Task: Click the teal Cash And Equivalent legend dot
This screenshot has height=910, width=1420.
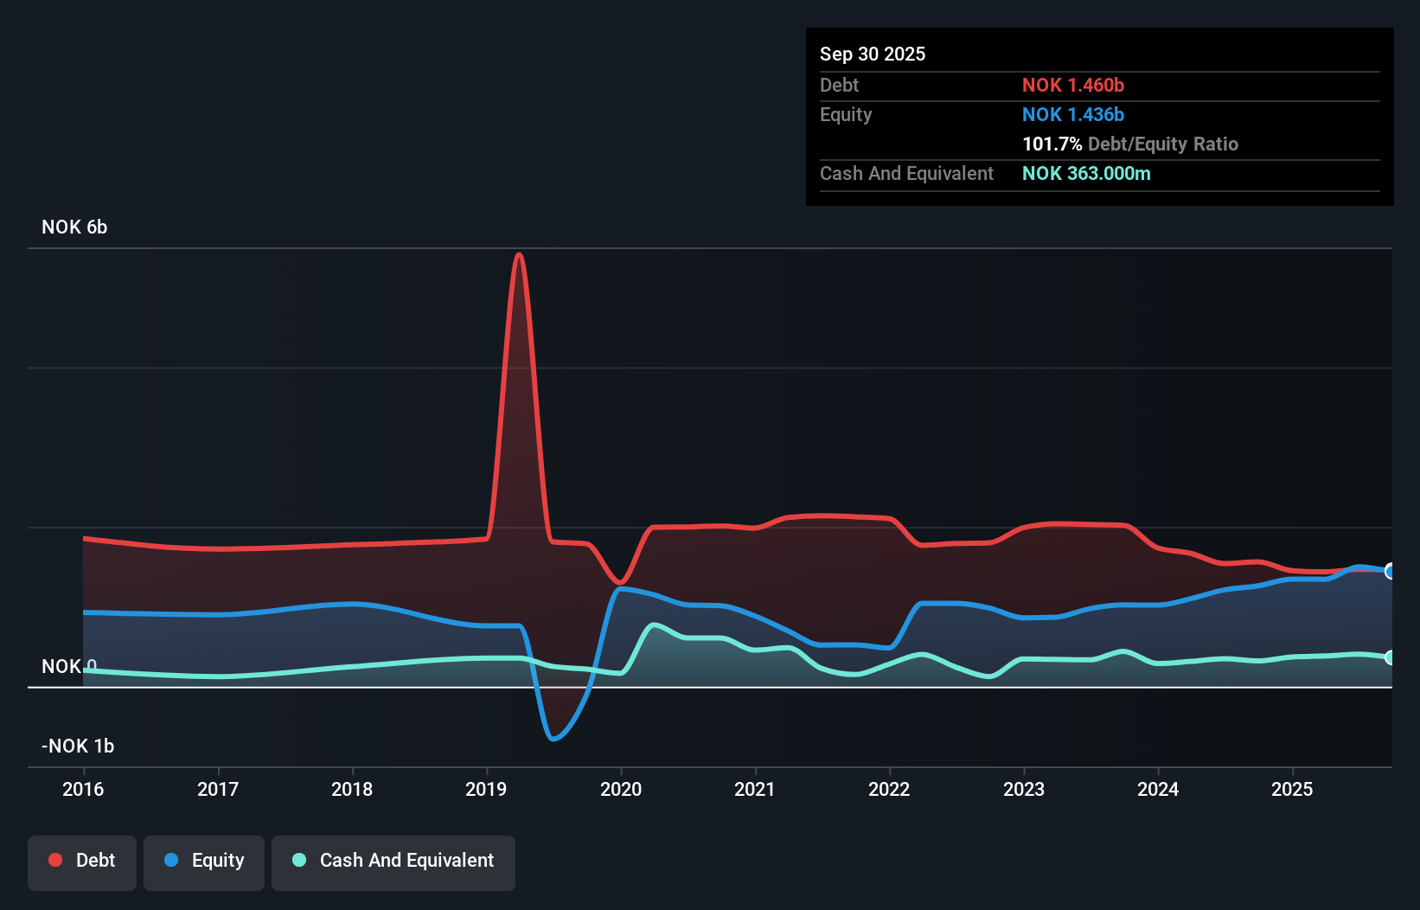Action: 297,860
